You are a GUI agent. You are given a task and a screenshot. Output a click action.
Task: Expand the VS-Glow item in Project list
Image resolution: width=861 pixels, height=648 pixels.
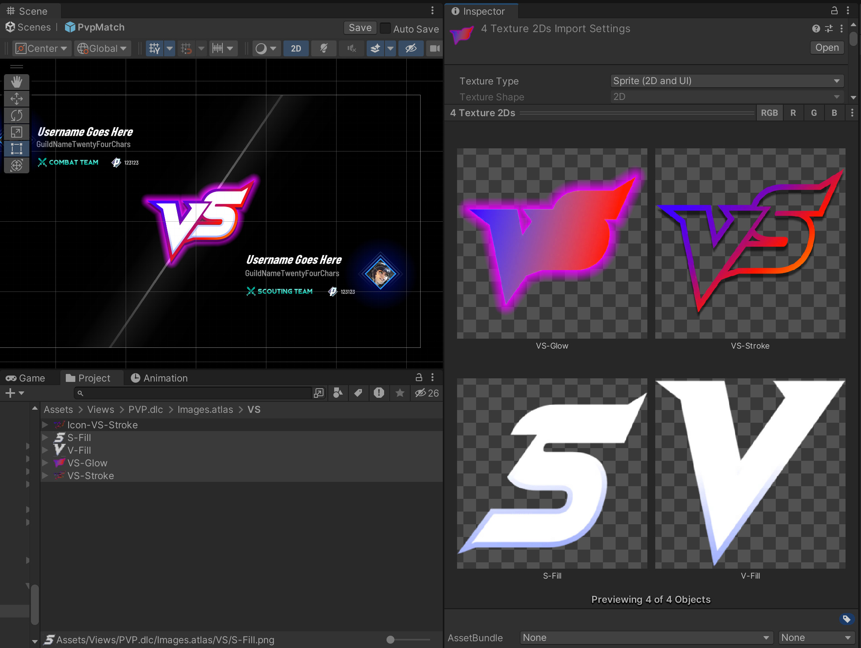pyautogui.click(x=45, y=463)
